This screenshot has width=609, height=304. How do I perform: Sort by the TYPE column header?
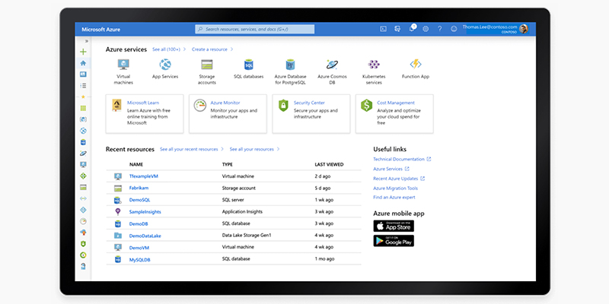click(x=227, y=164)
